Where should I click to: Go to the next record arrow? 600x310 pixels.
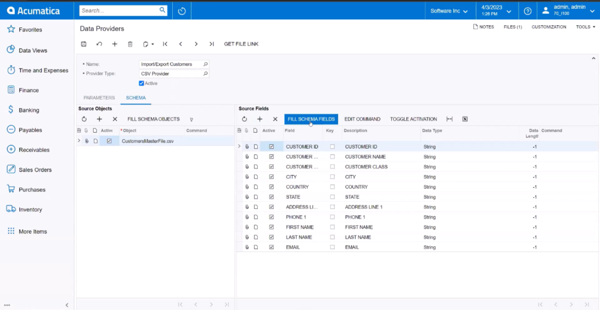196,44
